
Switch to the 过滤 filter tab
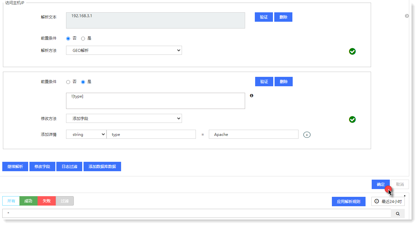pos(65,201)
